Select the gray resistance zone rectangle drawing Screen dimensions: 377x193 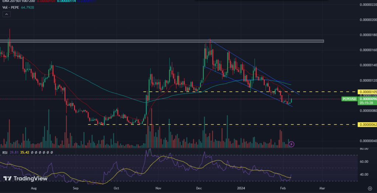click(x=162, y=41)
